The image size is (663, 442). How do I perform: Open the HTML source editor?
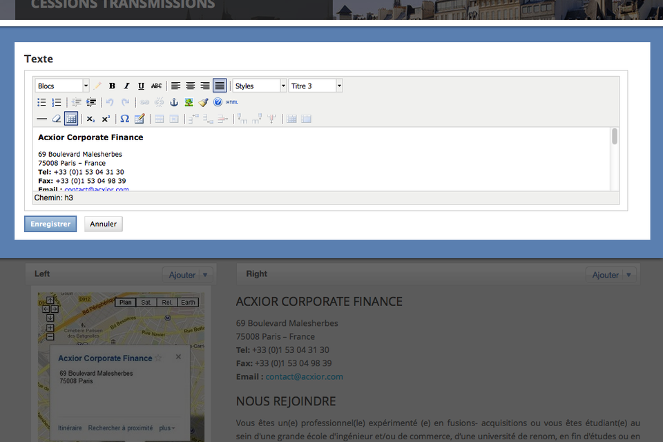[x=232, y=102]
